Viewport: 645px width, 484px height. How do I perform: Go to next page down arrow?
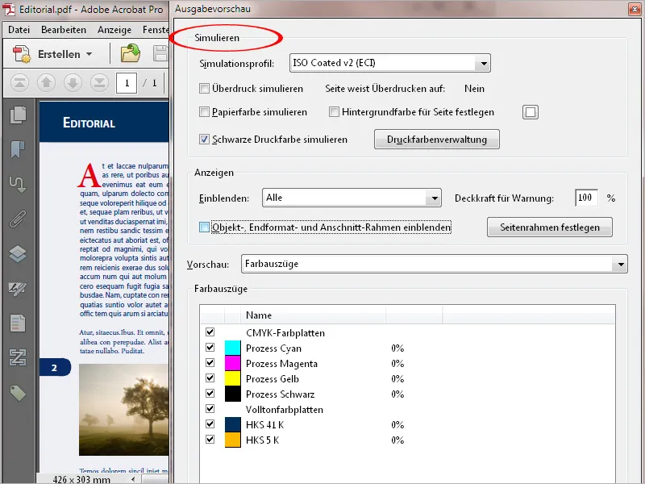(73, 83)
